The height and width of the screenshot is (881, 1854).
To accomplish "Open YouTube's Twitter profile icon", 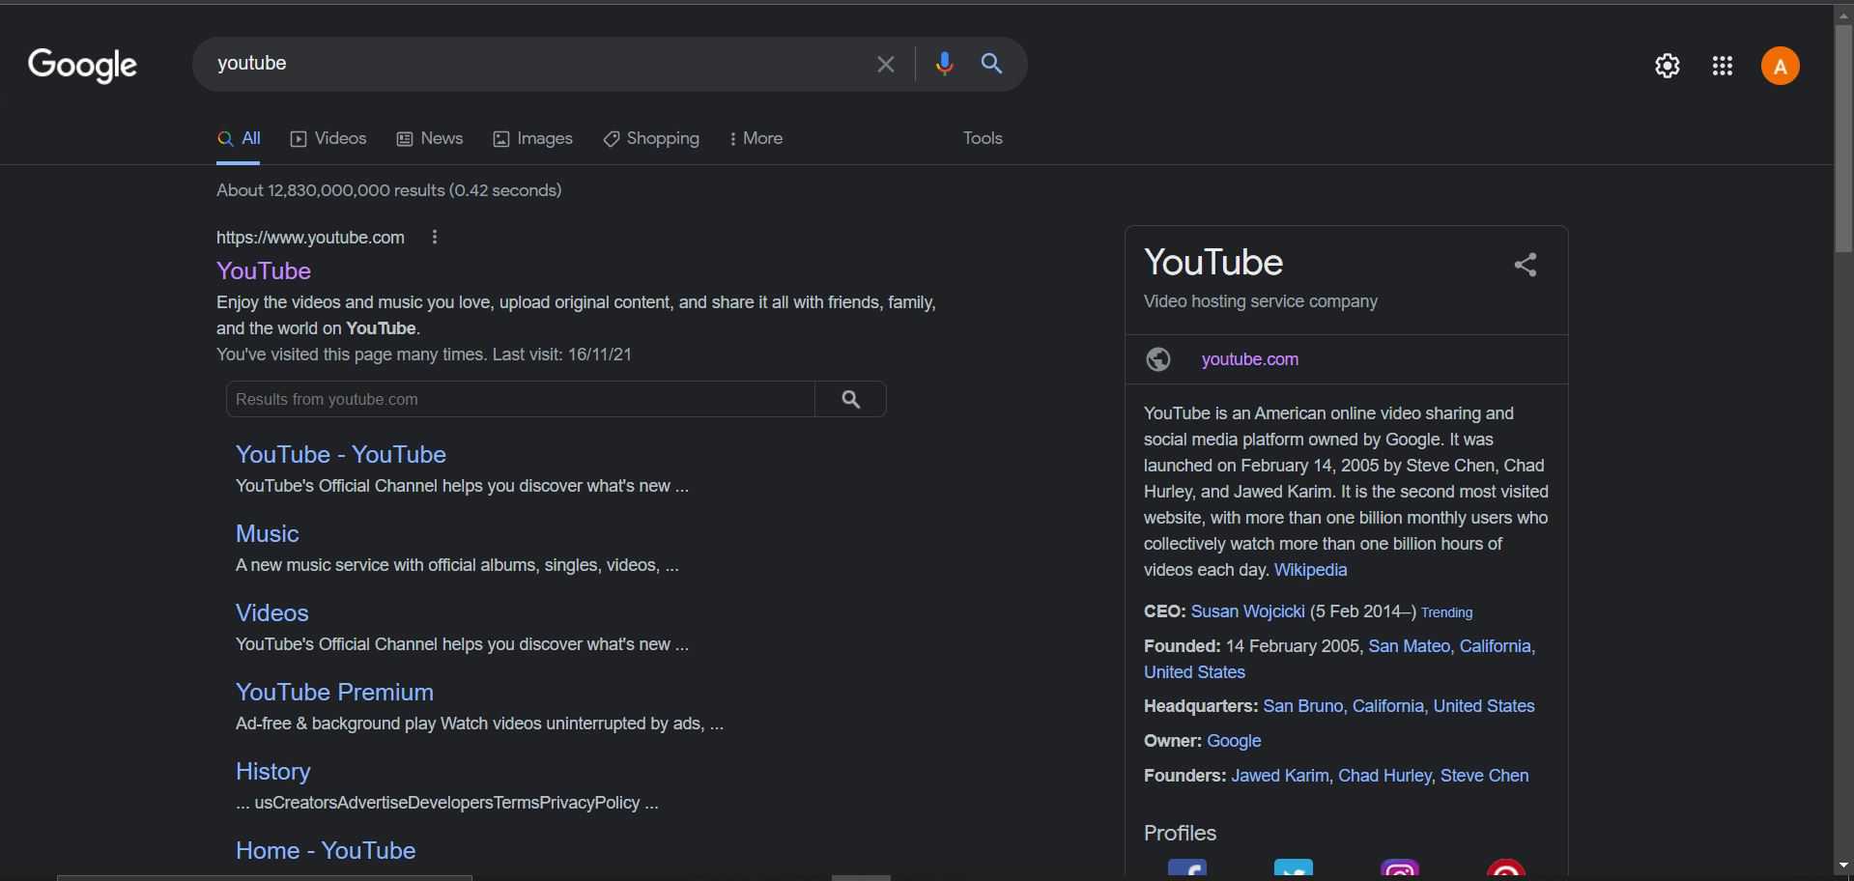I will point(1294,869).
